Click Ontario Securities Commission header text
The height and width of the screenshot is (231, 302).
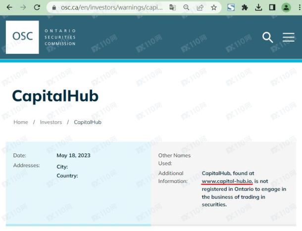click(60, 37)
